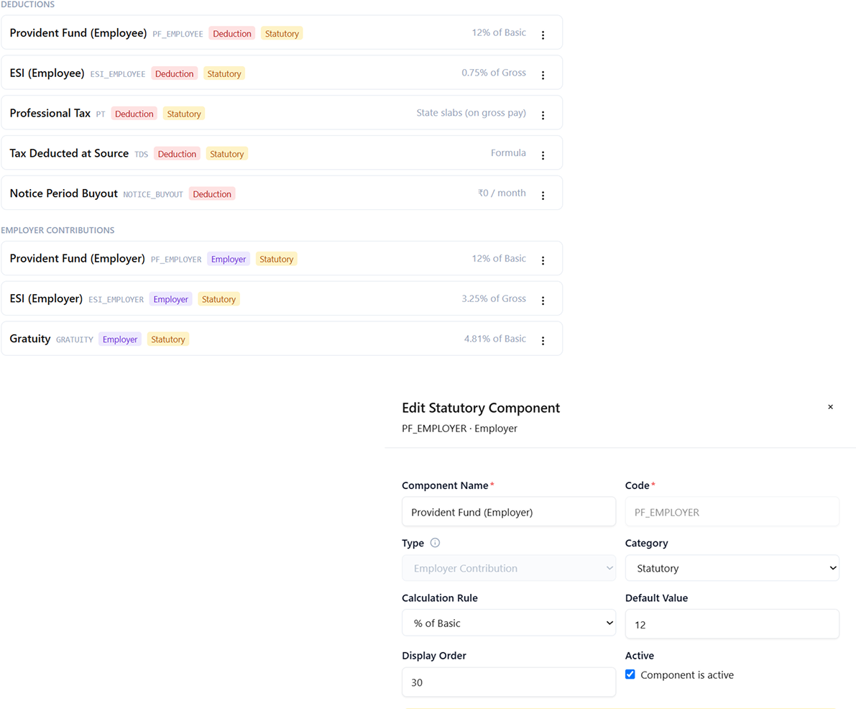Image resolution: width=856 pixels, height=709 pixels.
Task: Click the 4.81% of Basic value
Action: pyautogui.click(x=494, y=339)
